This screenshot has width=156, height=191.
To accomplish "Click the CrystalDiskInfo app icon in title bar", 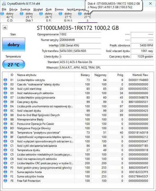I will (4, 4).
